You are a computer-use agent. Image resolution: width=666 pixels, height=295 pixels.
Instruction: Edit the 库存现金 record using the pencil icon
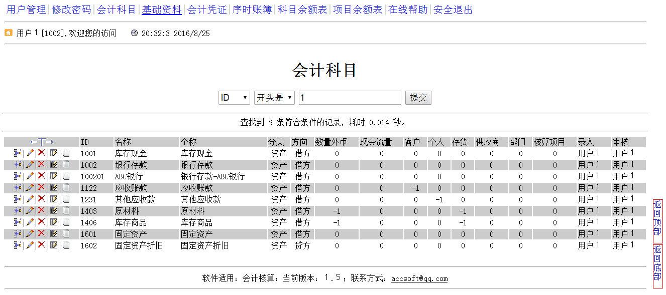point(29,153)
